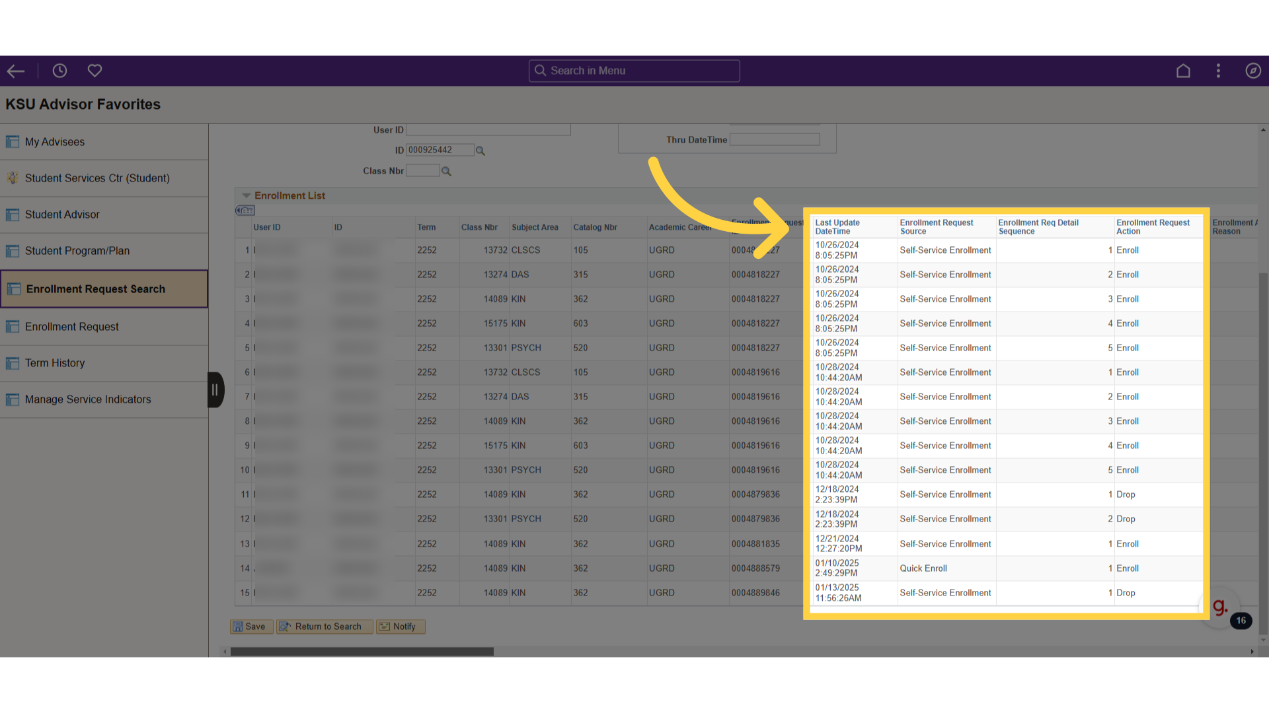1269x713 pixels.
Task: Click the Catalog Nbr column header
Action: point(595,227)
